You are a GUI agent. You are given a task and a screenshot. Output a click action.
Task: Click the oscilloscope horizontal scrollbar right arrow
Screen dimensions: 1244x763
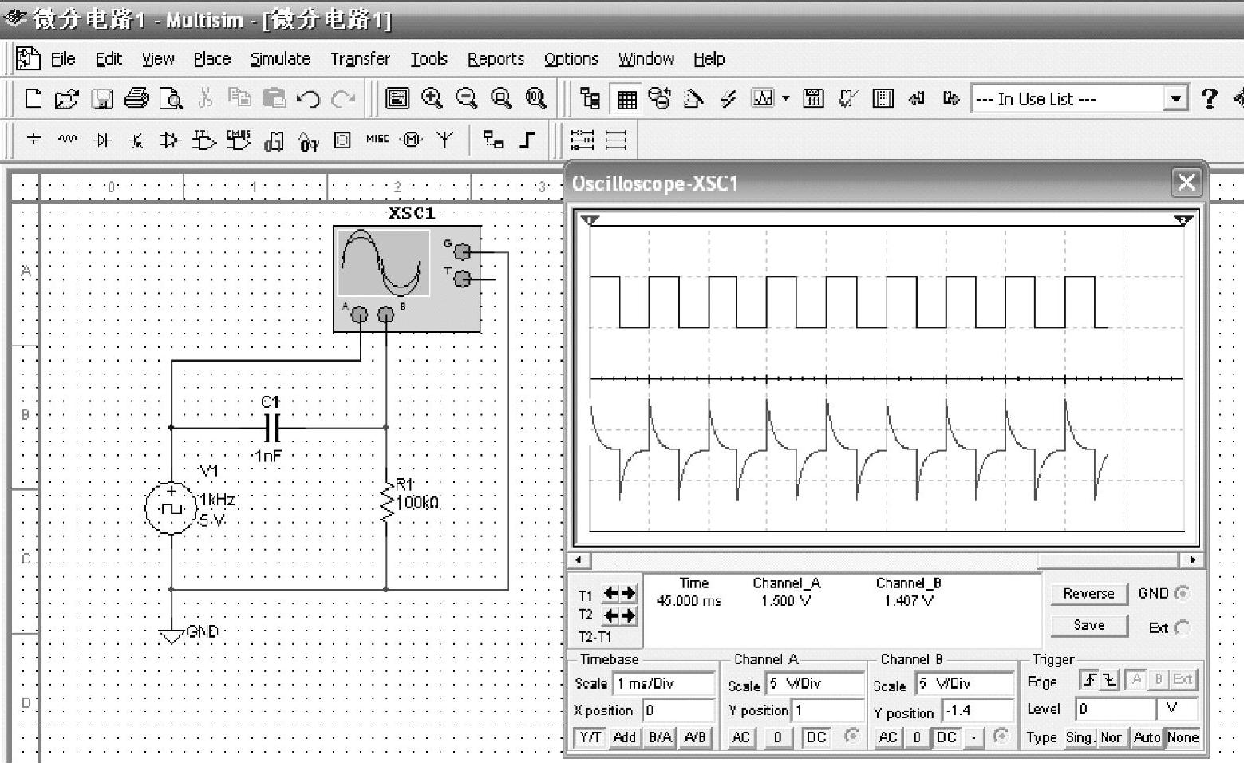(1192, 560)
